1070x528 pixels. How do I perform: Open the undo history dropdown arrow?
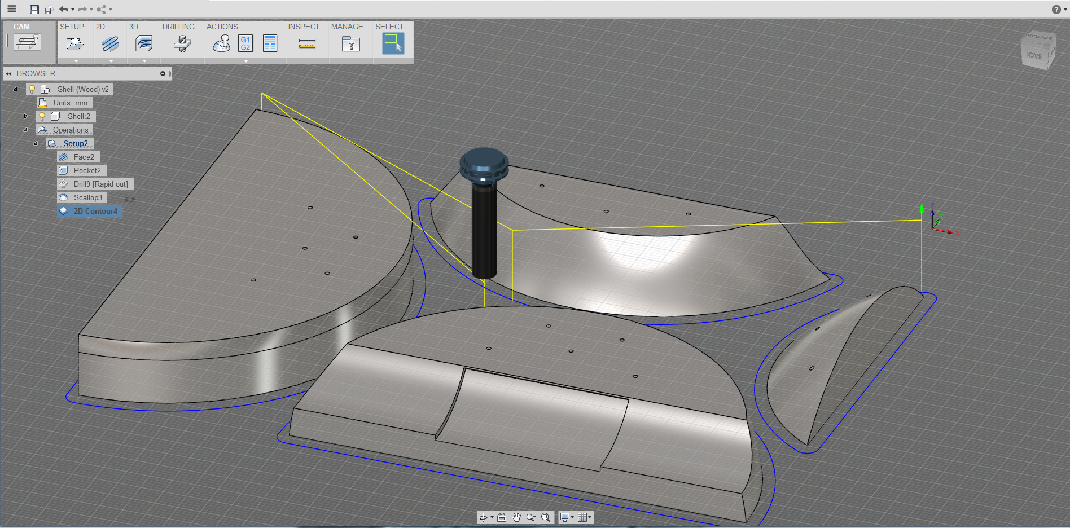click(x=73, y=10)
